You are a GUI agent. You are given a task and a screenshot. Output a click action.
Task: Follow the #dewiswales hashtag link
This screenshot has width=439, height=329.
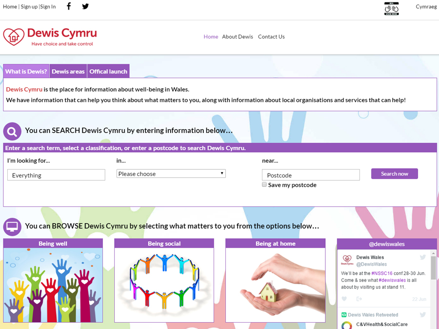[392, 280]
